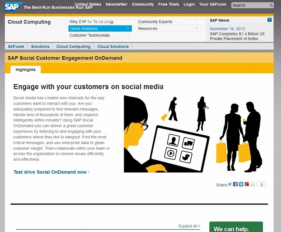Go to Cloud Solutions breadcrumb
The height and width of the screenshot is (232, 281).
pos(113,46)
